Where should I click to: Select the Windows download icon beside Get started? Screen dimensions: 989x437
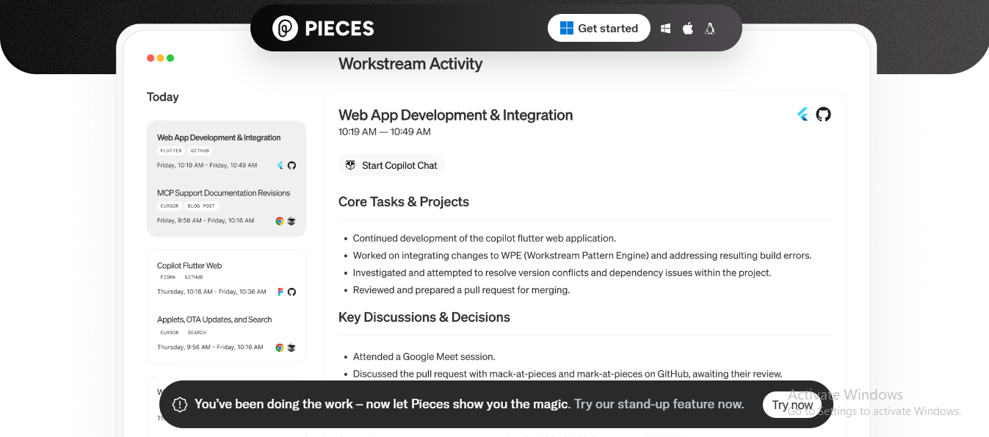(665, 29)
